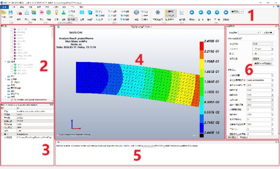This screenshot has width=280, height=169.
Task: Click the gear settings icon in ribbon
Action: (x=158, y=12)
